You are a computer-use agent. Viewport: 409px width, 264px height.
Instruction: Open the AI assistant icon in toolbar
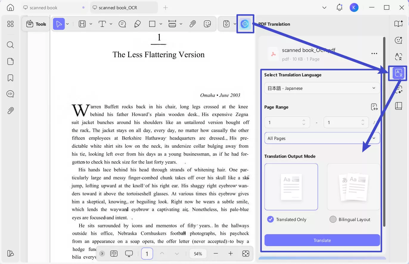(x=245, y=24)
